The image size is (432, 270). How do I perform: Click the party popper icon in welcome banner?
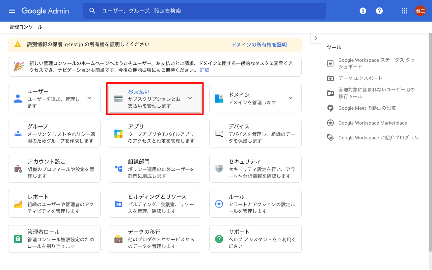tap(19, 66)
